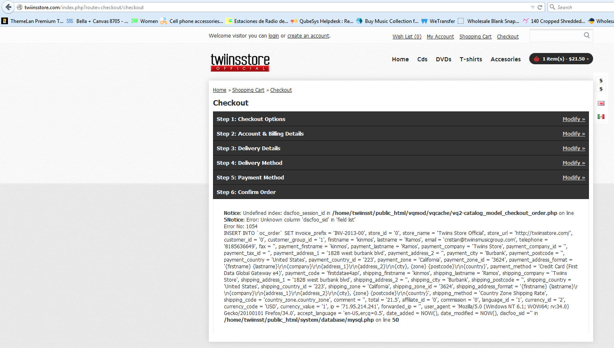Click the magnifier search icon in the store

pyautogui.click(x=587, y=35)
